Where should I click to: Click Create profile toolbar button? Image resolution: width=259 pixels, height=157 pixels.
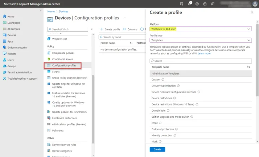[x=110, y=29]
